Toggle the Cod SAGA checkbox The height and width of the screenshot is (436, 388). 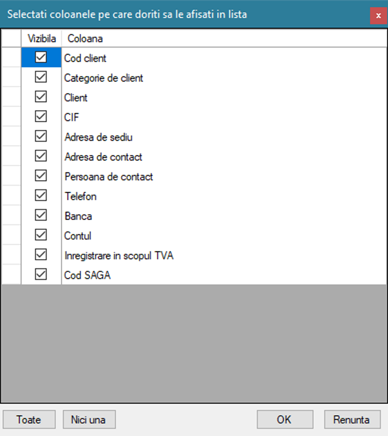coord(41,274)
